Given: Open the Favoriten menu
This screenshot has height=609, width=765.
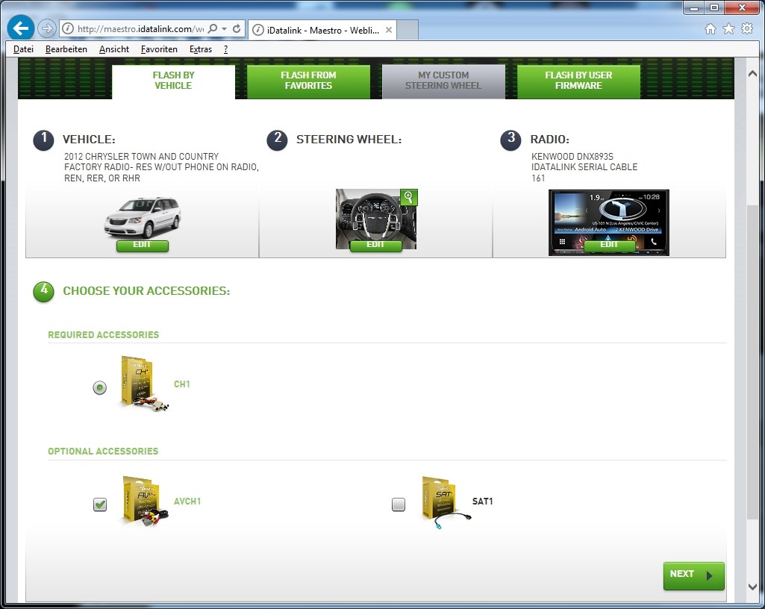Looking at the screenshot, I should coord(159,49).
